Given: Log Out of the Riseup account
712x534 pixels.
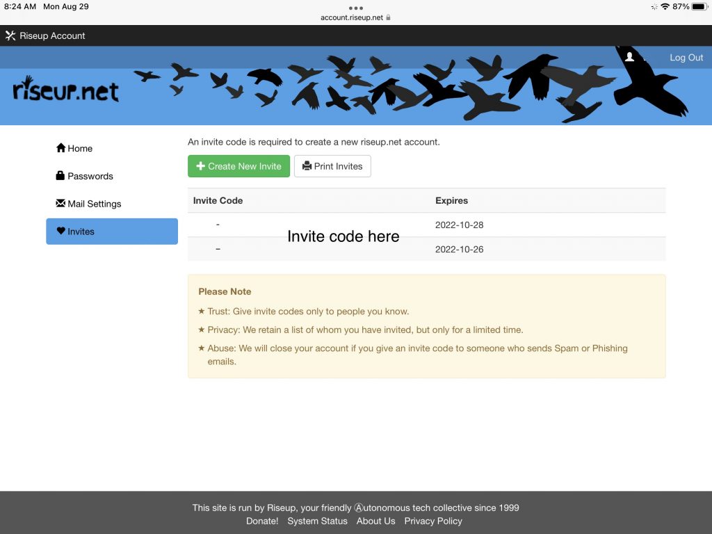Looking at the screenshot, I should 686,58.
